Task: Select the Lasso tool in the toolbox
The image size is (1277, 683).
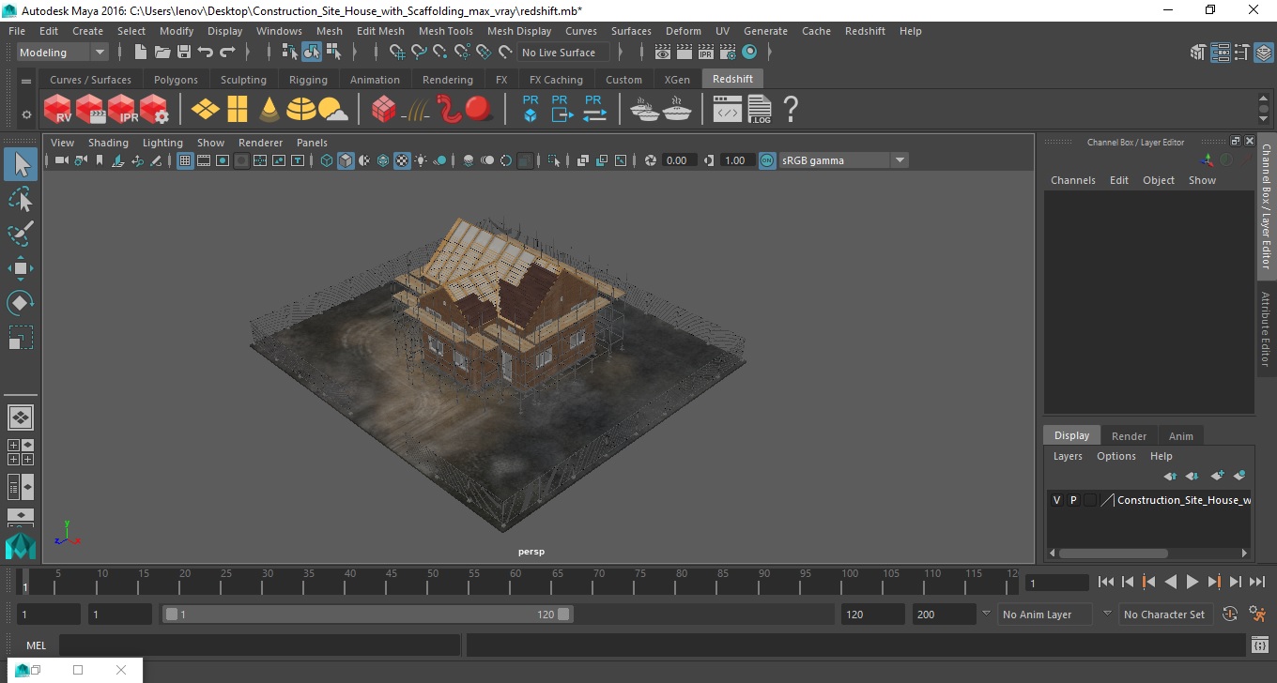Action: coord(21,199)
